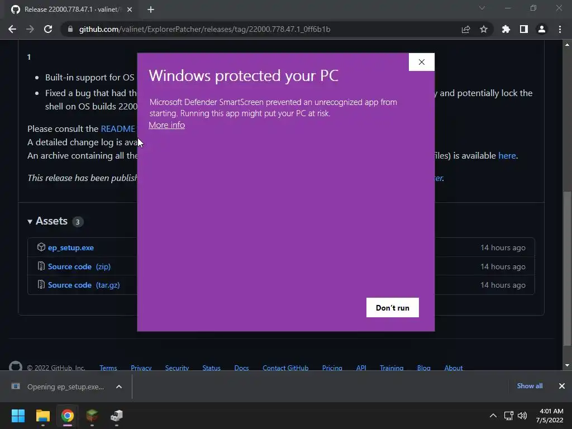
Task: Open Minecraft block icon in taskbar
Action: [x=92, y=416]
